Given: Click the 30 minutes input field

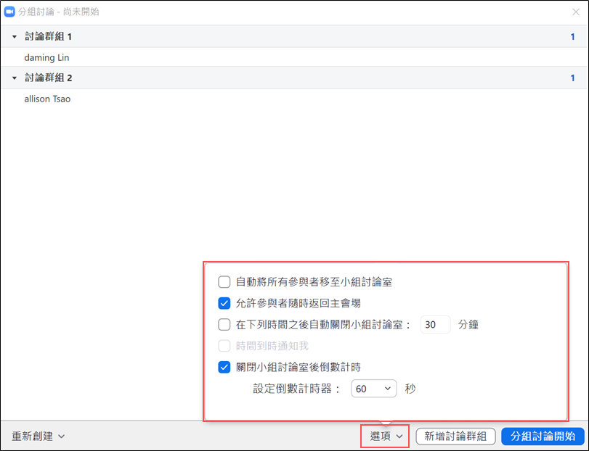Looking at the screenshot, I should (x=435, y=324).
